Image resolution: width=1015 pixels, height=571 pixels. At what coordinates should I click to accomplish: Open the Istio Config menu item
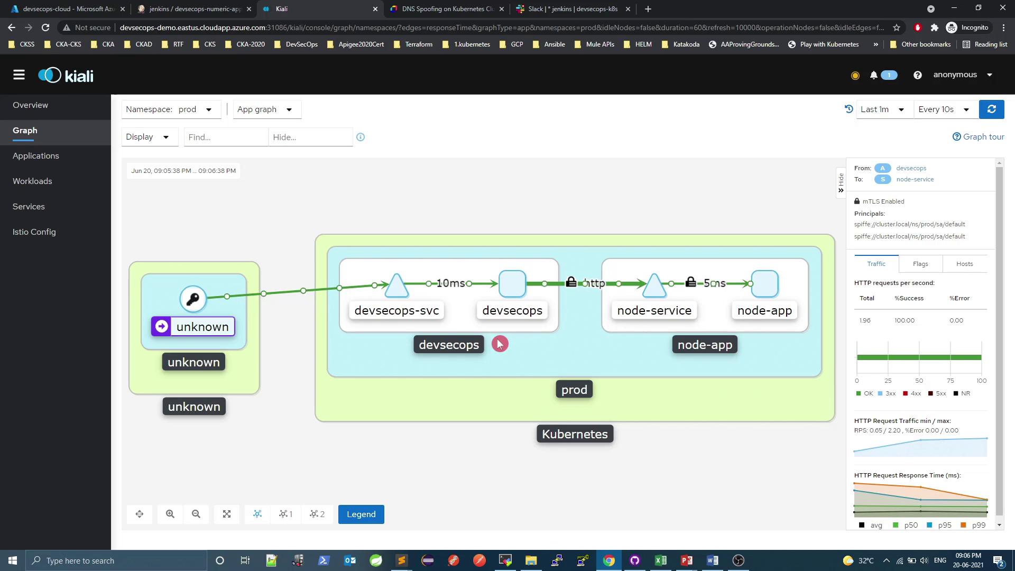(34, 232)
